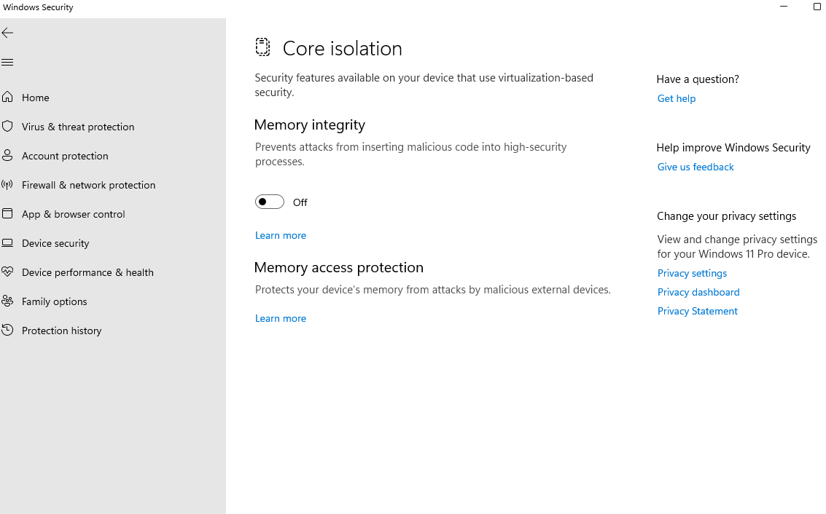Click the Get help link

[x=676, y=98]
